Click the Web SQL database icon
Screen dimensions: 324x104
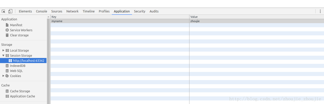coord(7,71)
